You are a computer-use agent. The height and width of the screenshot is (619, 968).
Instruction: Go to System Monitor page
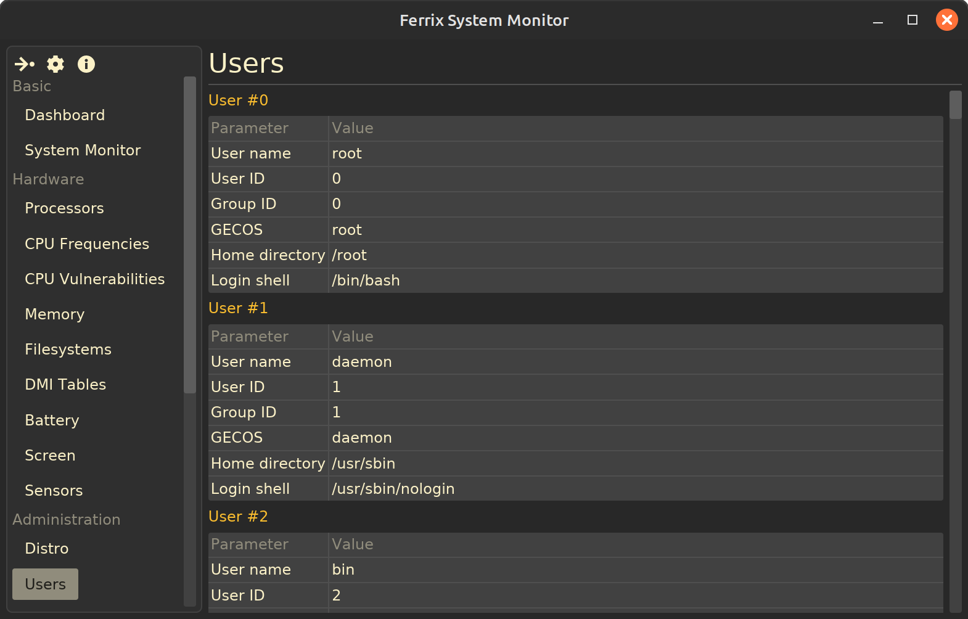pos(83,150)
